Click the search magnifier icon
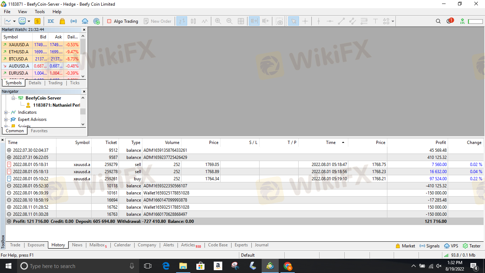Viewport: 485px width, 273px height. (438, 21)
